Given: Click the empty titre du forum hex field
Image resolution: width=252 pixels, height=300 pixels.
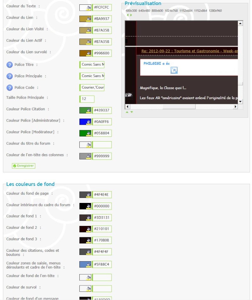Looking at the screenshot, I should (x=102, y=145).
